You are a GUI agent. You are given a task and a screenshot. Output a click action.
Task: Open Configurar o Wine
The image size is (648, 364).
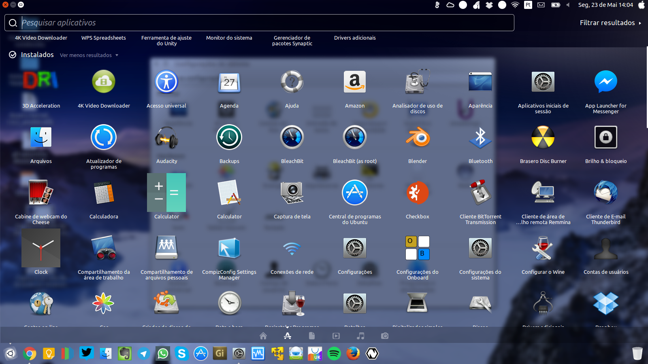pyautogui.click(x=543, y=248)
